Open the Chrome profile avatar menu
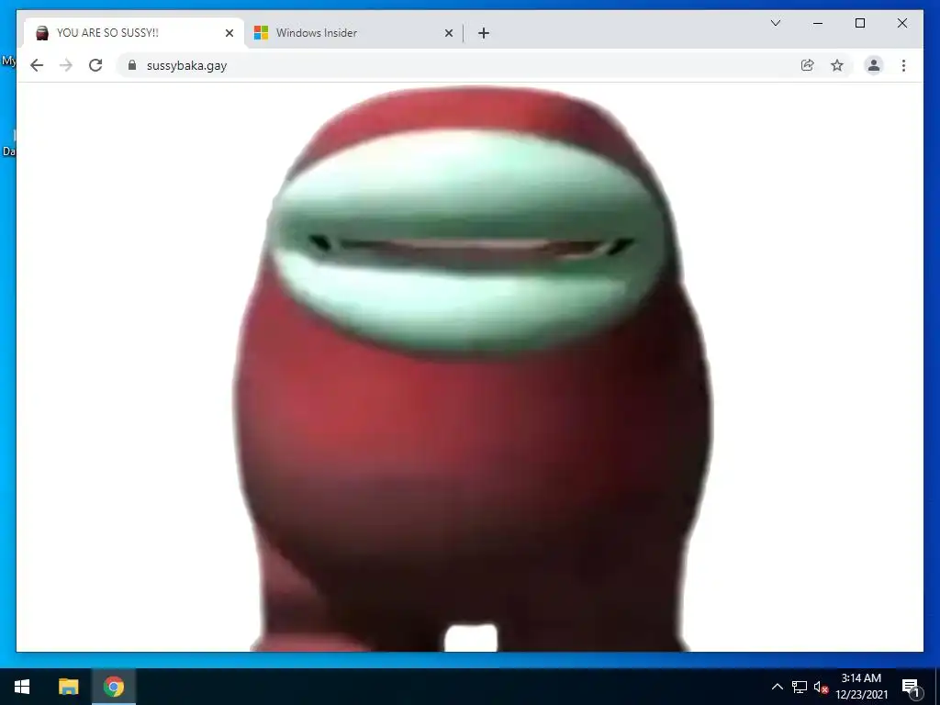This screenshot has width=940, height=705. [x=874, y=65]
